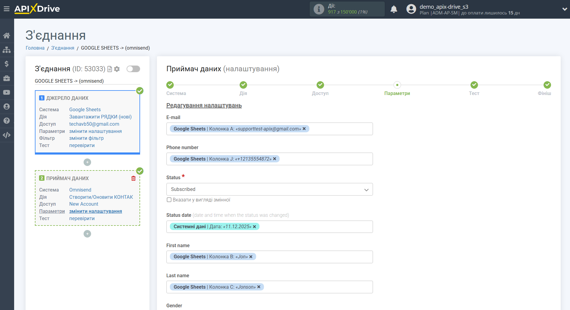
Task: Click the notifications bell icon
Action: 394,9
